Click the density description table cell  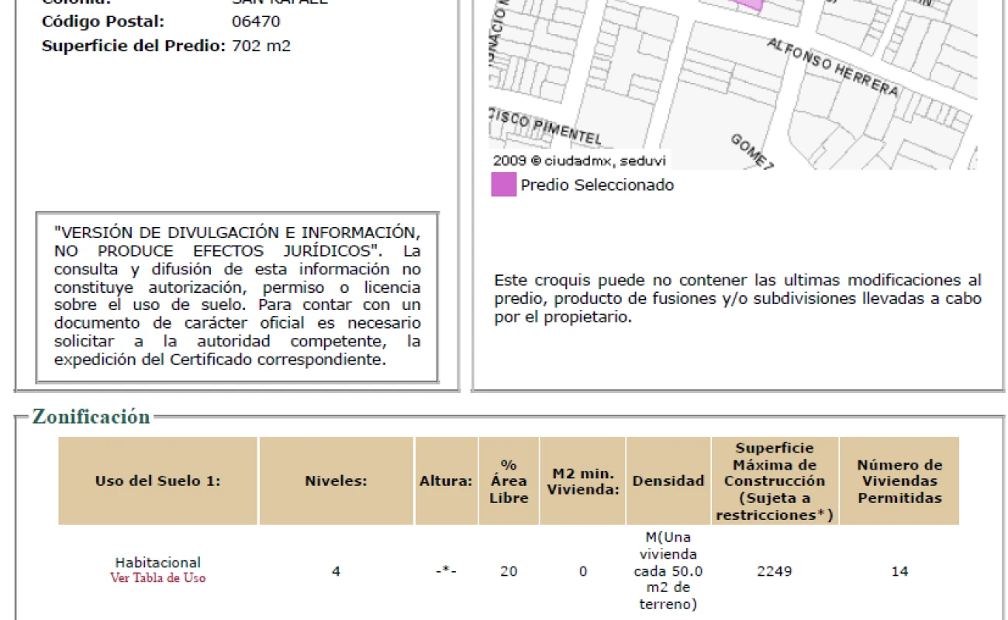(x=668, y=571)
